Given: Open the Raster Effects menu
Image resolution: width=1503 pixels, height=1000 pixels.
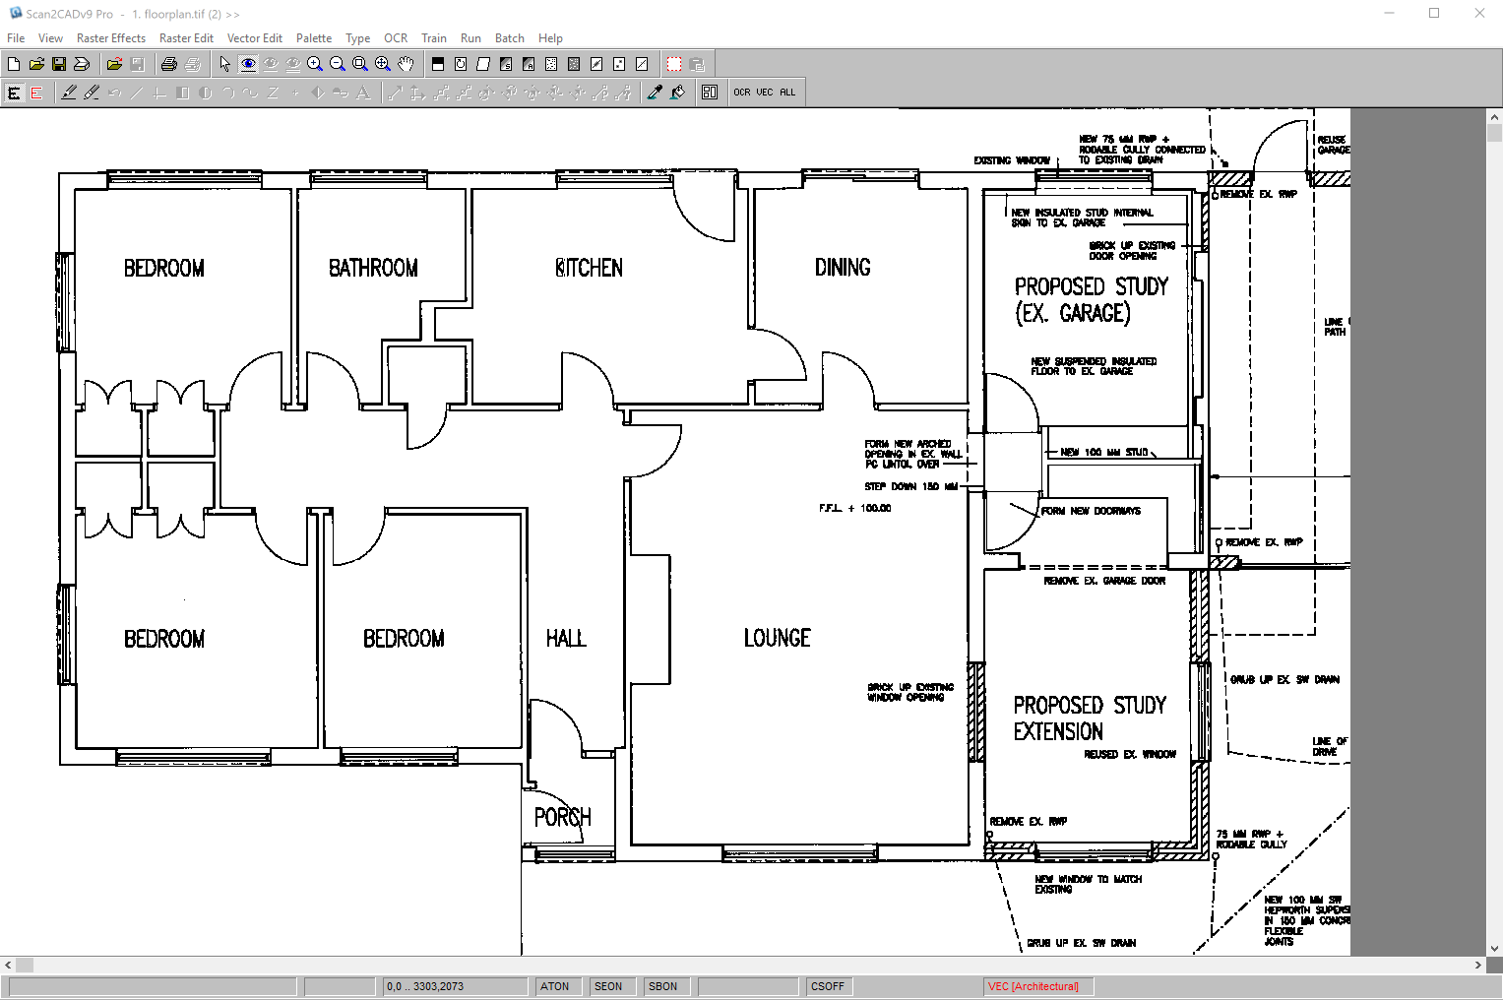Looking at the screenshot, I should tap(111, 38).
